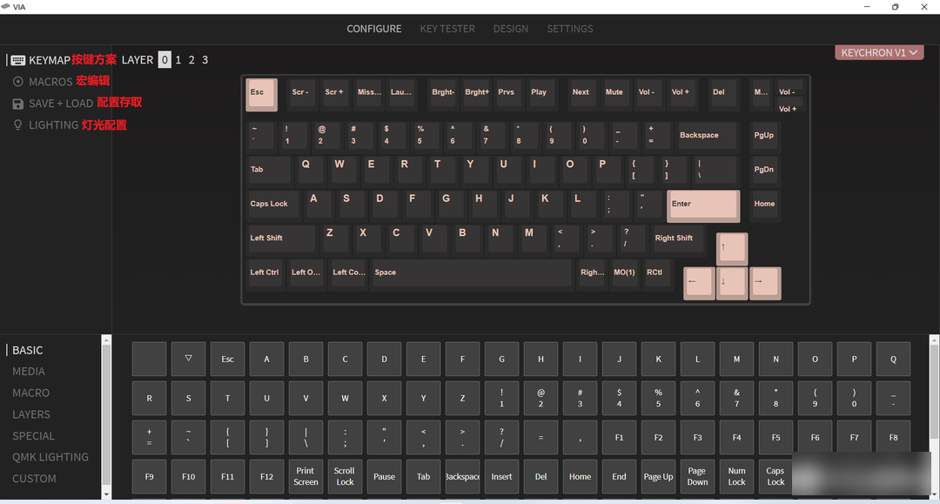Choose the Page Down keycode in the palette
940x504 pixels.
click(x=697, y=476)
